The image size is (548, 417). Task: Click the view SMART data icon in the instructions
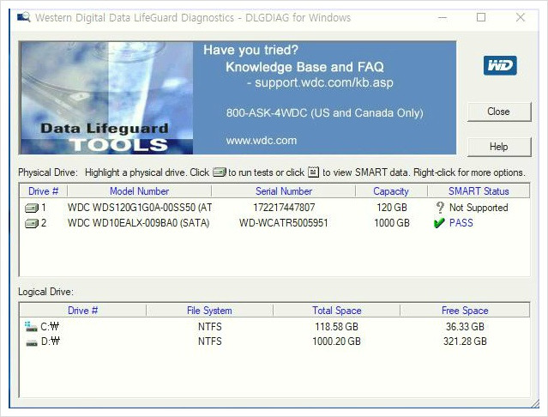(313, 172)
